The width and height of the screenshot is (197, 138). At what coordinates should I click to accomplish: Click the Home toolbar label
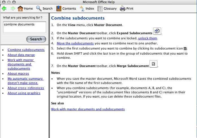tap(28, 8)
